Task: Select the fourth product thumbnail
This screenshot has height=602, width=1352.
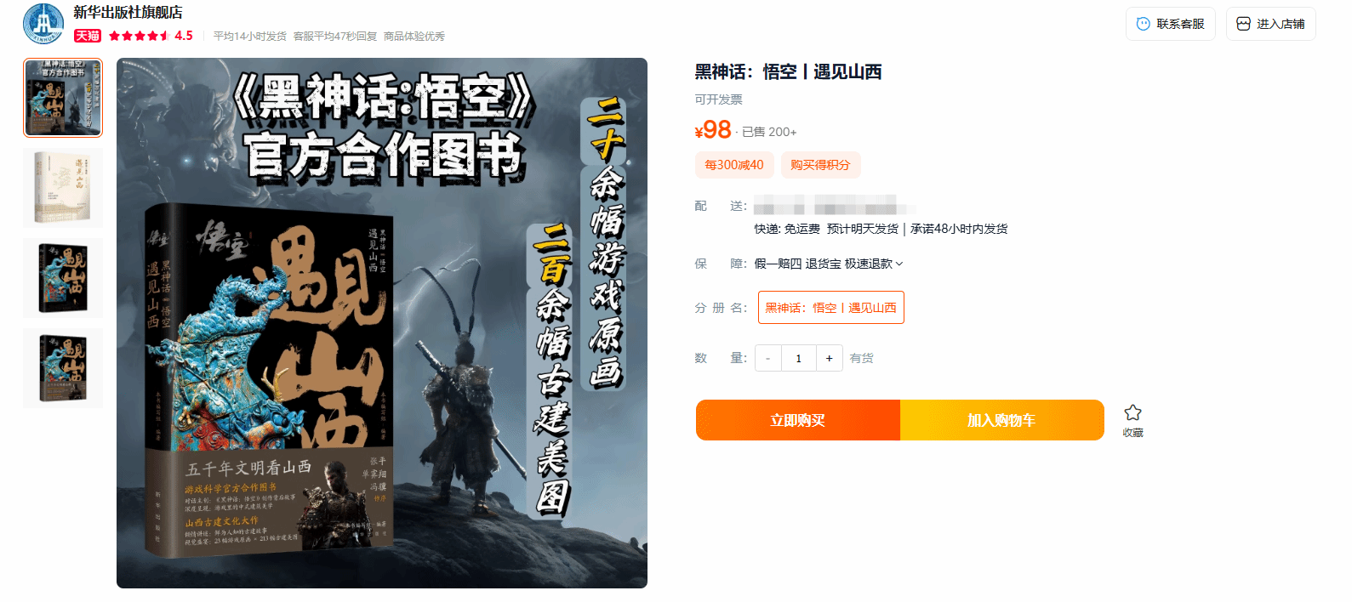Action: click(63, 368)
